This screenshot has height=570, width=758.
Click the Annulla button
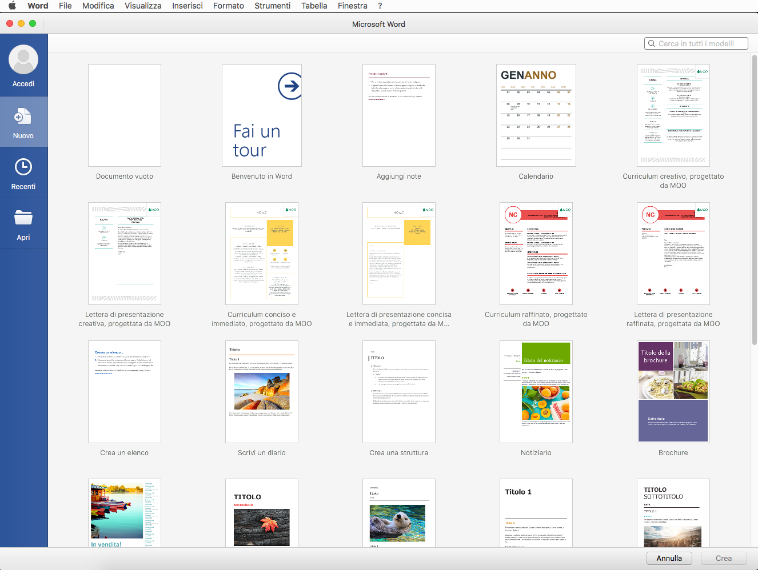(669, 559)
